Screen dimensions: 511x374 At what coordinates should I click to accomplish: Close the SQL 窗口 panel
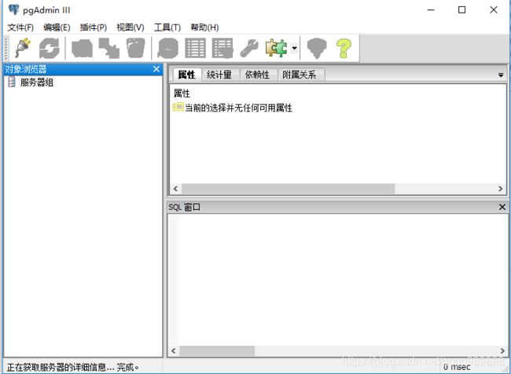(x=502, y=207)
